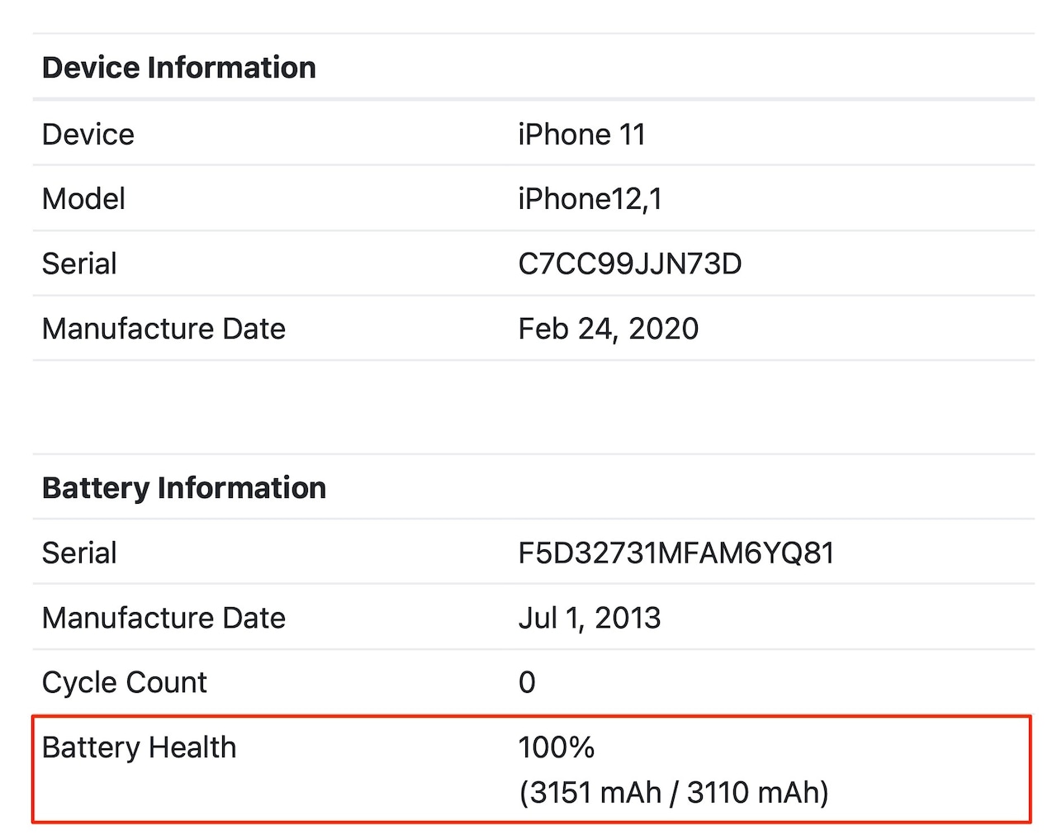This screenshot has width=1057, height=835.
Task: Select the iPhone 11 device value
Action: (581, 134)
